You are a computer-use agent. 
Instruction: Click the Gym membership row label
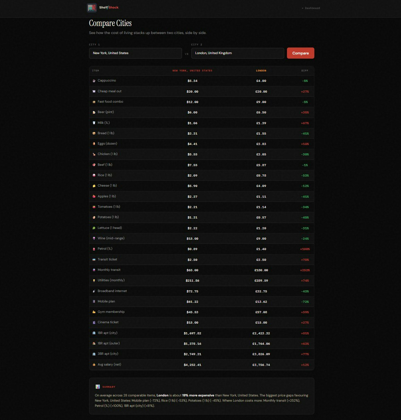coord(111,312)
